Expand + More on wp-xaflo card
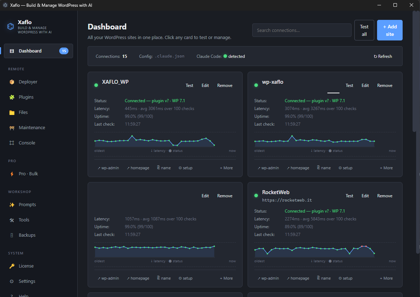The width and height of the screenshot is (420, 297). [x=386, y=168]
